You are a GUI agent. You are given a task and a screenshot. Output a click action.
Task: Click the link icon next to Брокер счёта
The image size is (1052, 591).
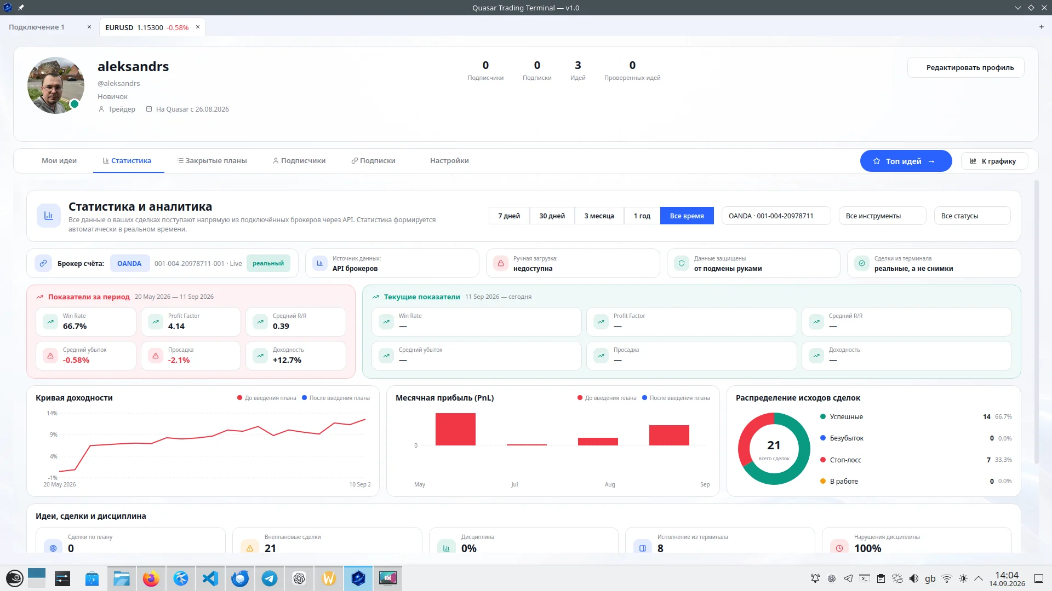click(x=43, y=263)
